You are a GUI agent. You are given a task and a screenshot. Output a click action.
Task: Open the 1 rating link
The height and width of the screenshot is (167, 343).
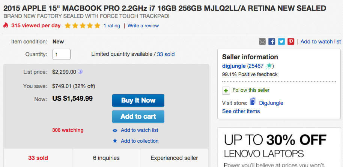coord(112,26)
